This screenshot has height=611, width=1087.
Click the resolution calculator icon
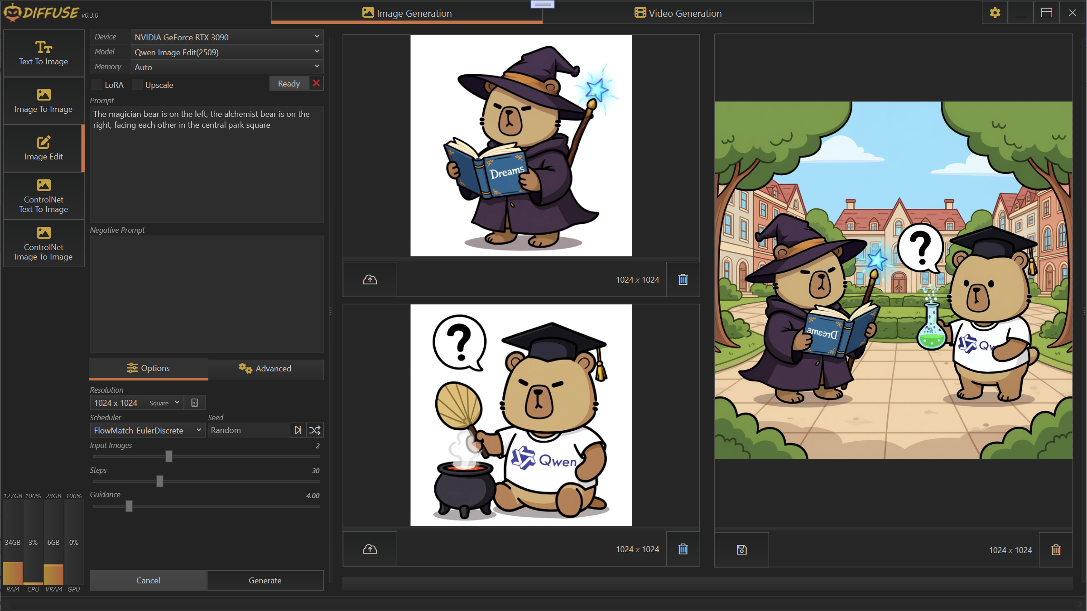[x=195, y=403]
